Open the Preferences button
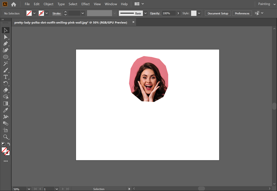This screenshot has height=191, width=277. (x=242, y=13)
